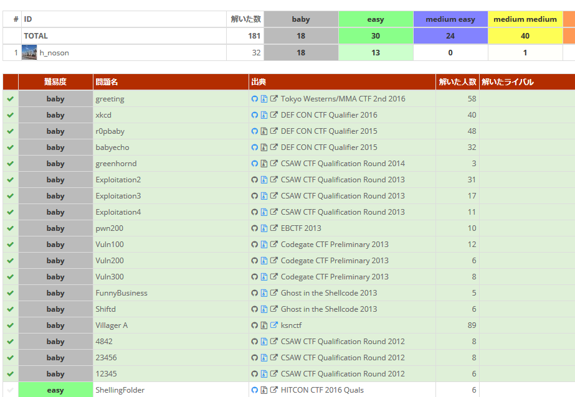Click the zip archive icon for Vuln100
The height and width of the screenshot is (397, 575).
pos(264,245)
